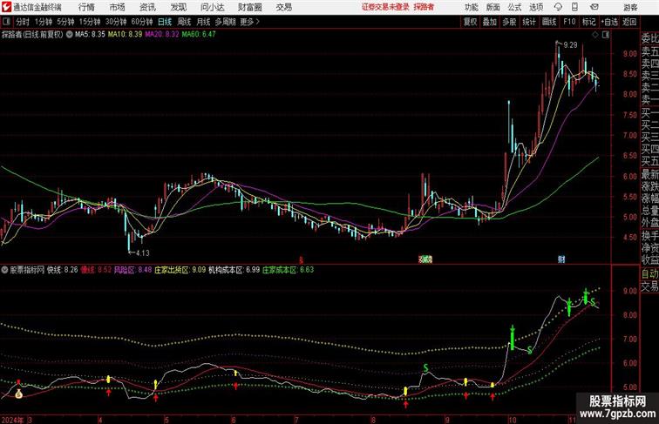Expand the 更多 periods list

[250, 22]
